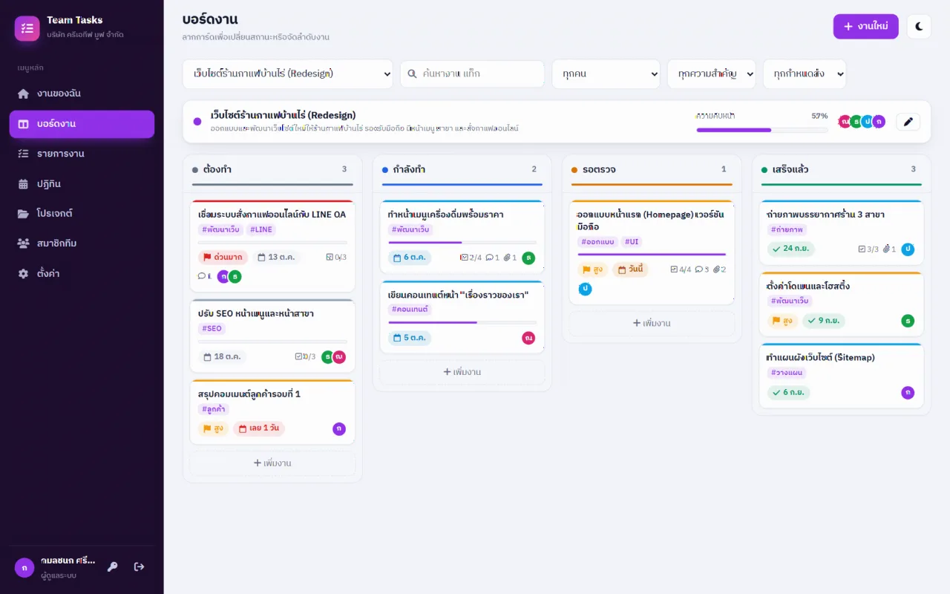Viewport: 950px width, 594px height.
Task: Click checklist 0/3 on LINE OA card
Action: pos(336,258)
